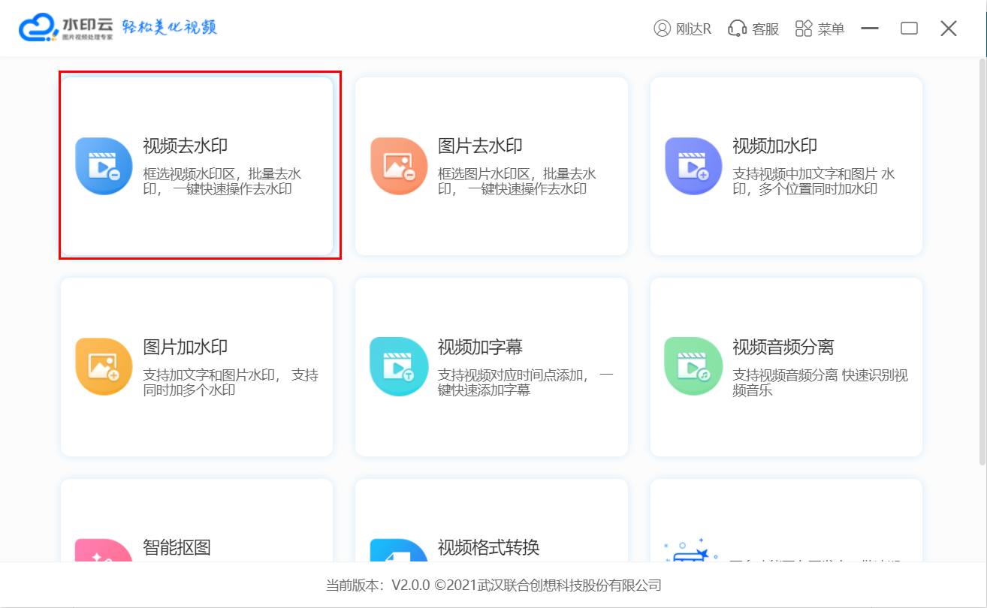Screen dimensions: 987x608
Task: Select the 视频加字幕 title label
Action: [x=480, y=347]
